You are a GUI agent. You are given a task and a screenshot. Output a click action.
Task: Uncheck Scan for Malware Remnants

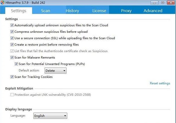(x=12, y=57)
